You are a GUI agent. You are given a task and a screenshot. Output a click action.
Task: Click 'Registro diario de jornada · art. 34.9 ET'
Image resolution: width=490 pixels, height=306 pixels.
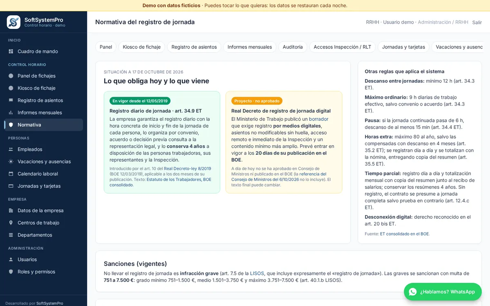(x=156, y=111)
